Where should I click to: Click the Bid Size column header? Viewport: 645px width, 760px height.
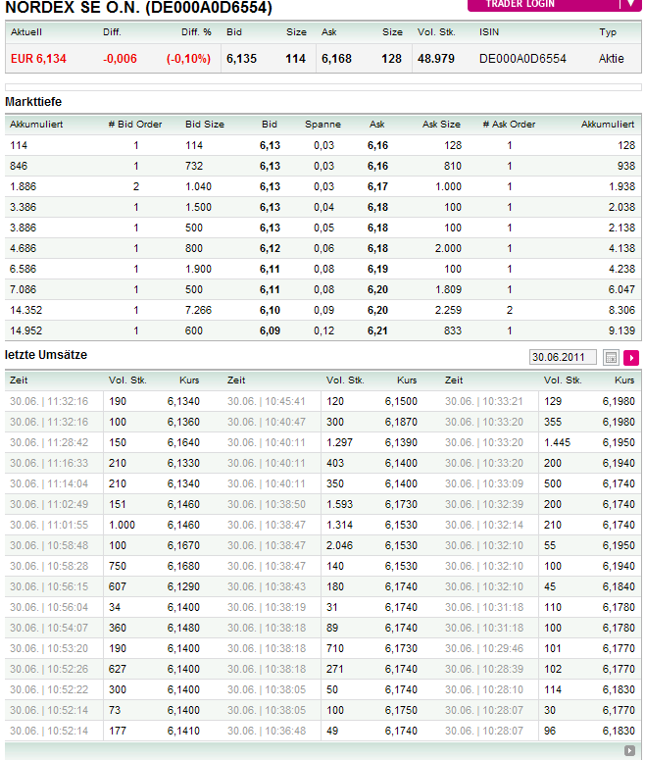click(x=205, y=125)
